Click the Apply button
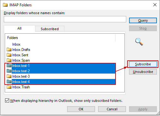The image size is (160, 116). coord(143,109)
